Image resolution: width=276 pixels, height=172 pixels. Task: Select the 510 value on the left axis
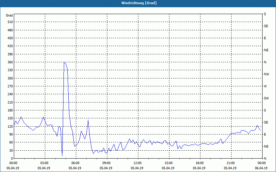[x=10, y=22]
